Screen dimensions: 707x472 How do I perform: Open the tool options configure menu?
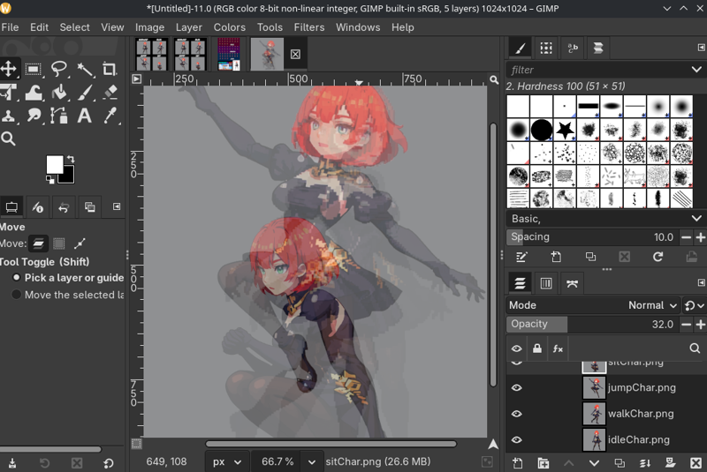[117, 206]
